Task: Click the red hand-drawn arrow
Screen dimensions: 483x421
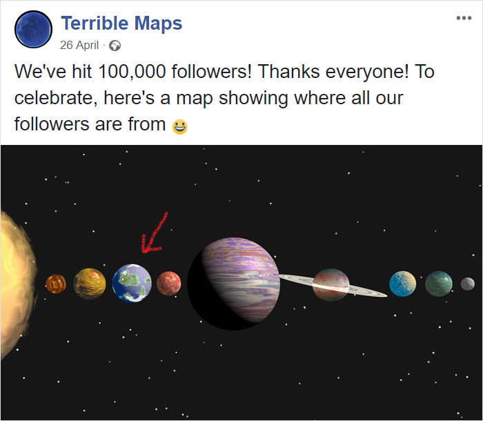Action: tap(154, 233)
